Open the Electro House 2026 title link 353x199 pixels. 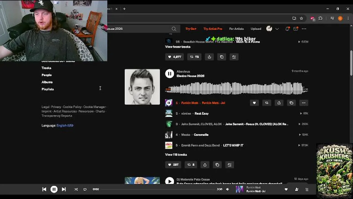click(191, 76)
